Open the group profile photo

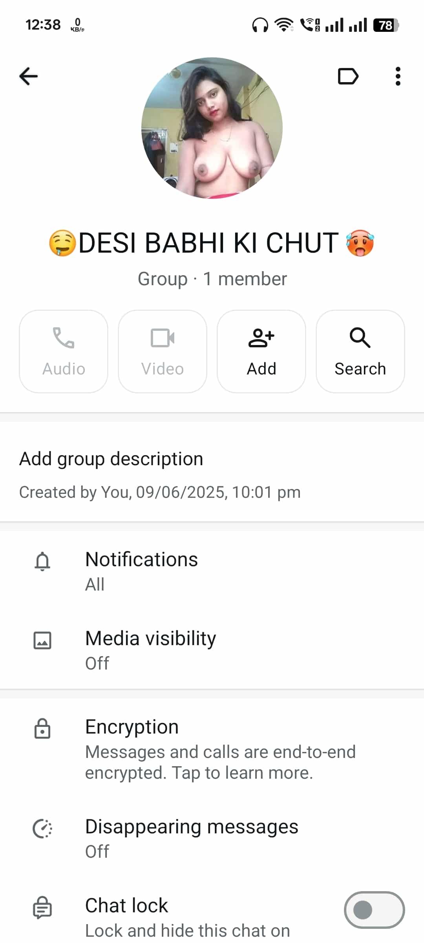click(212, 128)
